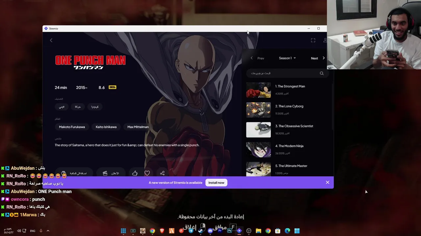
Task: Open cast member Kaito Ishikawa
Action: click(x=106, y=127)
